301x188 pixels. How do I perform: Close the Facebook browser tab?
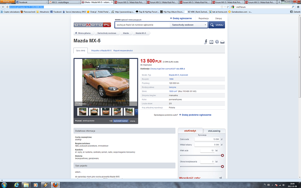[46, 2]
